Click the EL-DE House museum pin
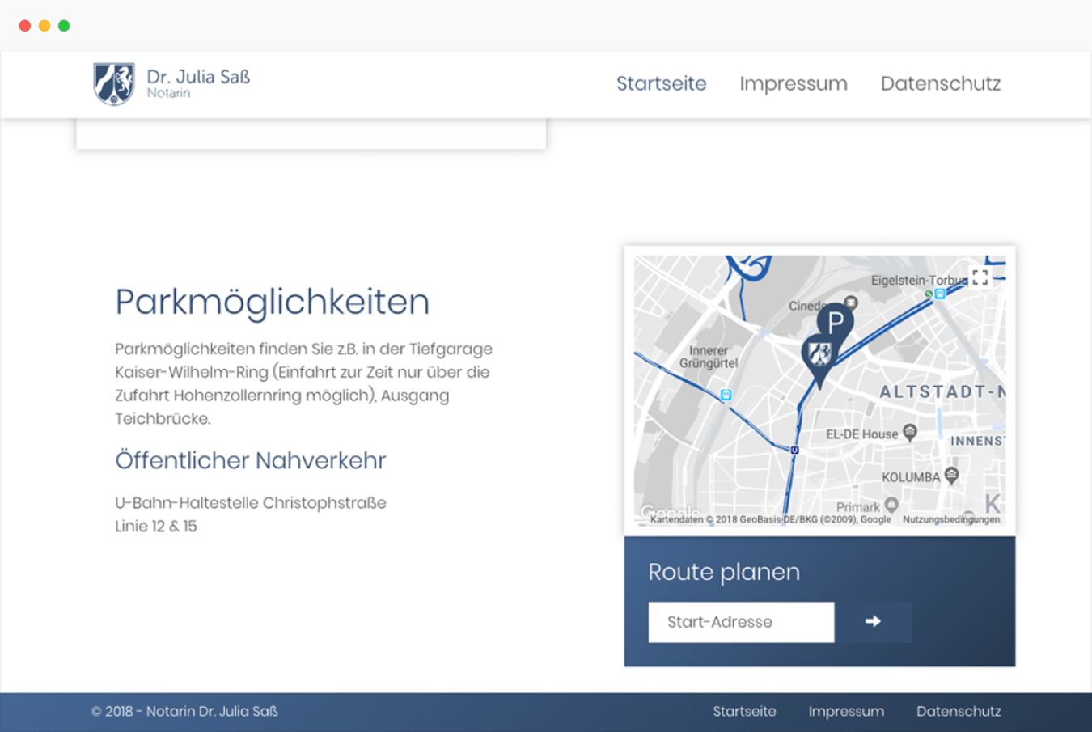This screenshot has width=1092, height=732. coord(910,432)
